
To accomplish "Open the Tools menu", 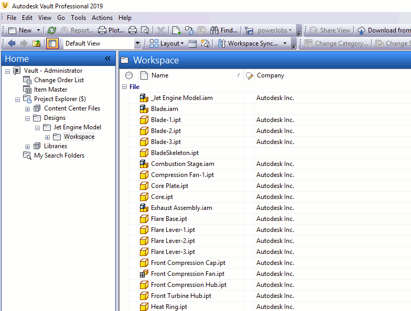I will [79, 18].
